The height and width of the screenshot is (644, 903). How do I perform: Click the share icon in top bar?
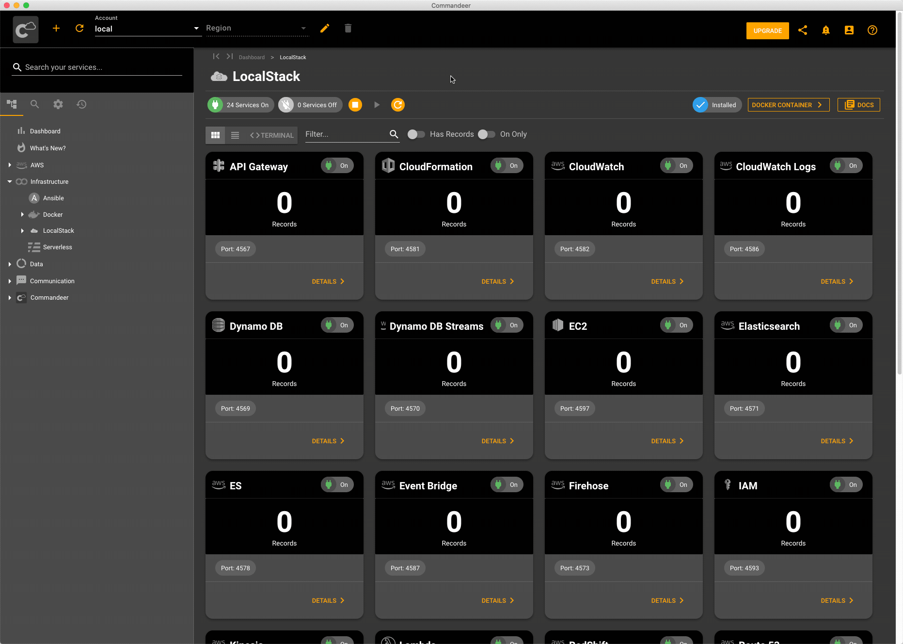pos(803,30)
